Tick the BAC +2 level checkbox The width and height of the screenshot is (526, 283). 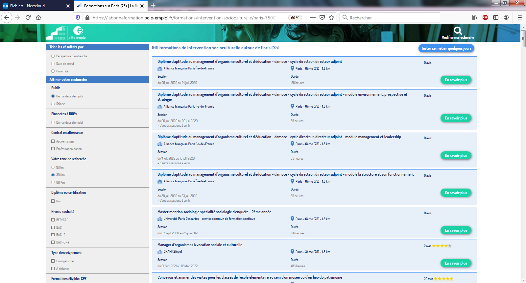(53, 235)
